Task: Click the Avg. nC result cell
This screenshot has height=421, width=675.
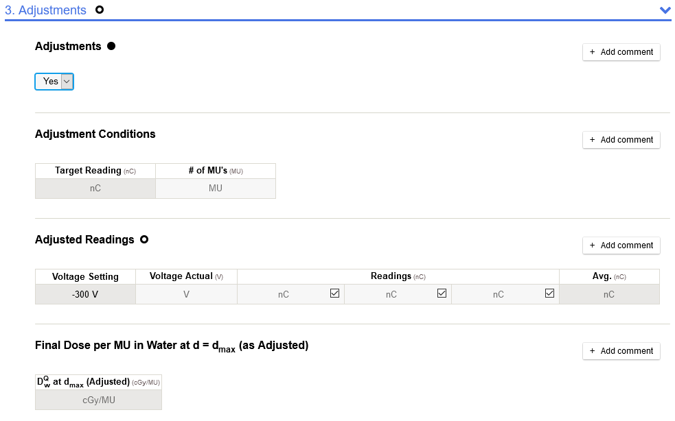Action: click(609, 294)
